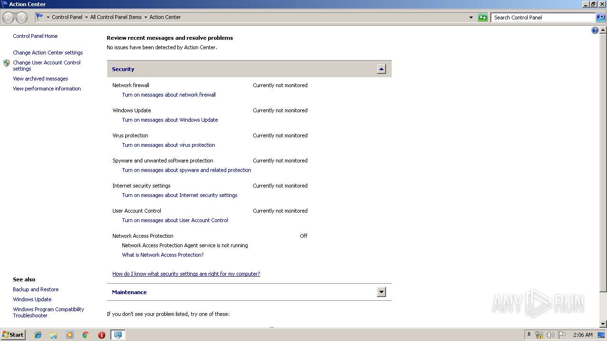
Task: Open Windows Update link under See also
Action: pos(32,299)
